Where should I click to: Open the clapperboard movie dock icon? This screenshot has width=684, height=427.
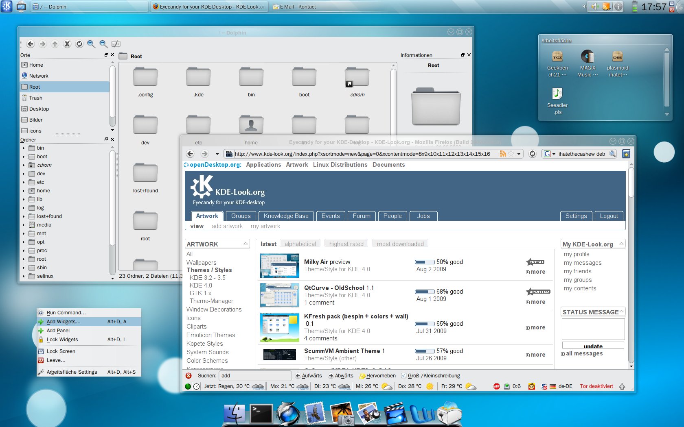coord(395,414)
